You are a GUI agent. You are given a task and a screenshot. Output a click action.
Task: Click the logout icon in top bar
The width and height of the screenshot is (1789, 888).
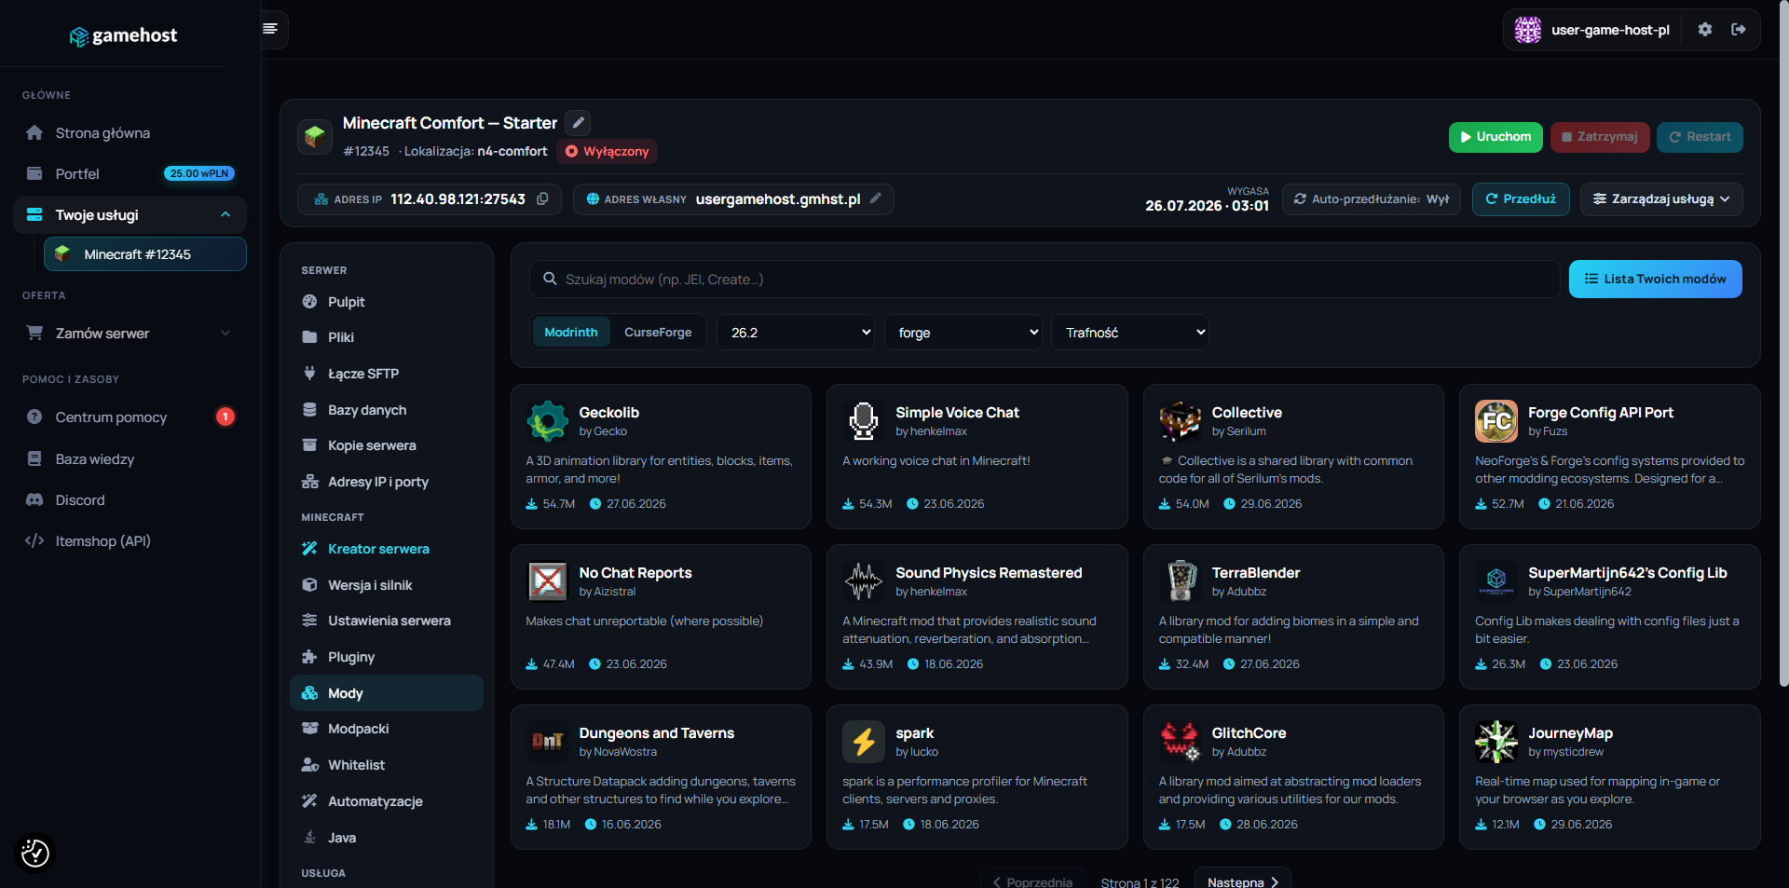1739,30
